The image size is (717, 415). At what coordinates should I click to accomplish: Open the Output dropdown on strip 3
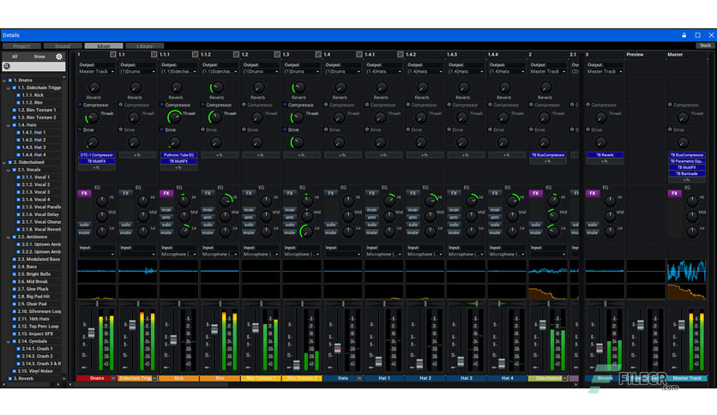coord(605,72)
